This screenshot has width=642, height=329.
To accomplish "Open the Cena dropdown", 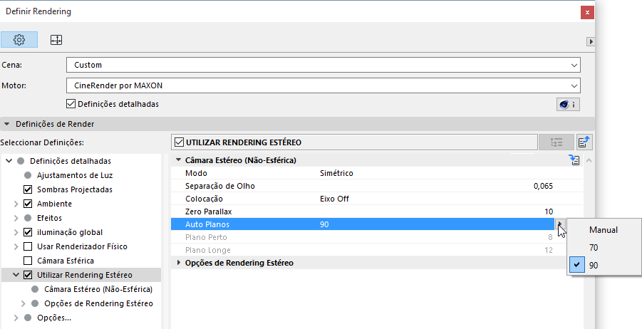I will coord(323,65).
